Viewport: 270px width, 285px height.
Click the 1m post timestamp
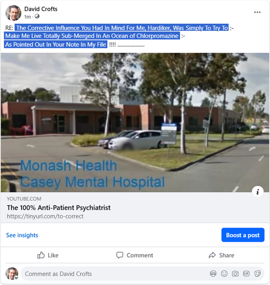point(27,17)
